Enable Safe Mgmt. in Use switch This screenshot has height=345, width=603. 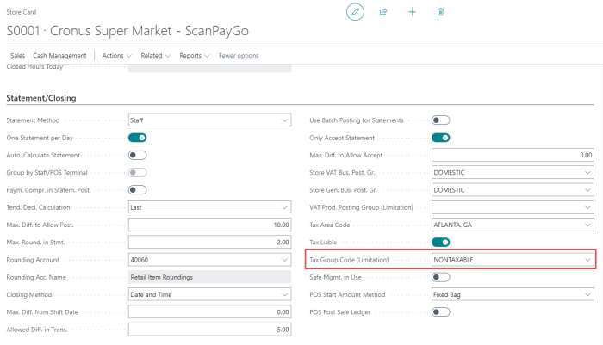pos(441,277)
